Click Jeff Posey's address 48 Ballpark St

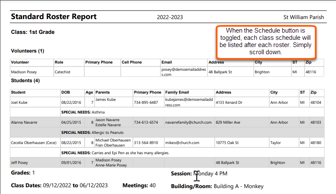coord(227,163)
